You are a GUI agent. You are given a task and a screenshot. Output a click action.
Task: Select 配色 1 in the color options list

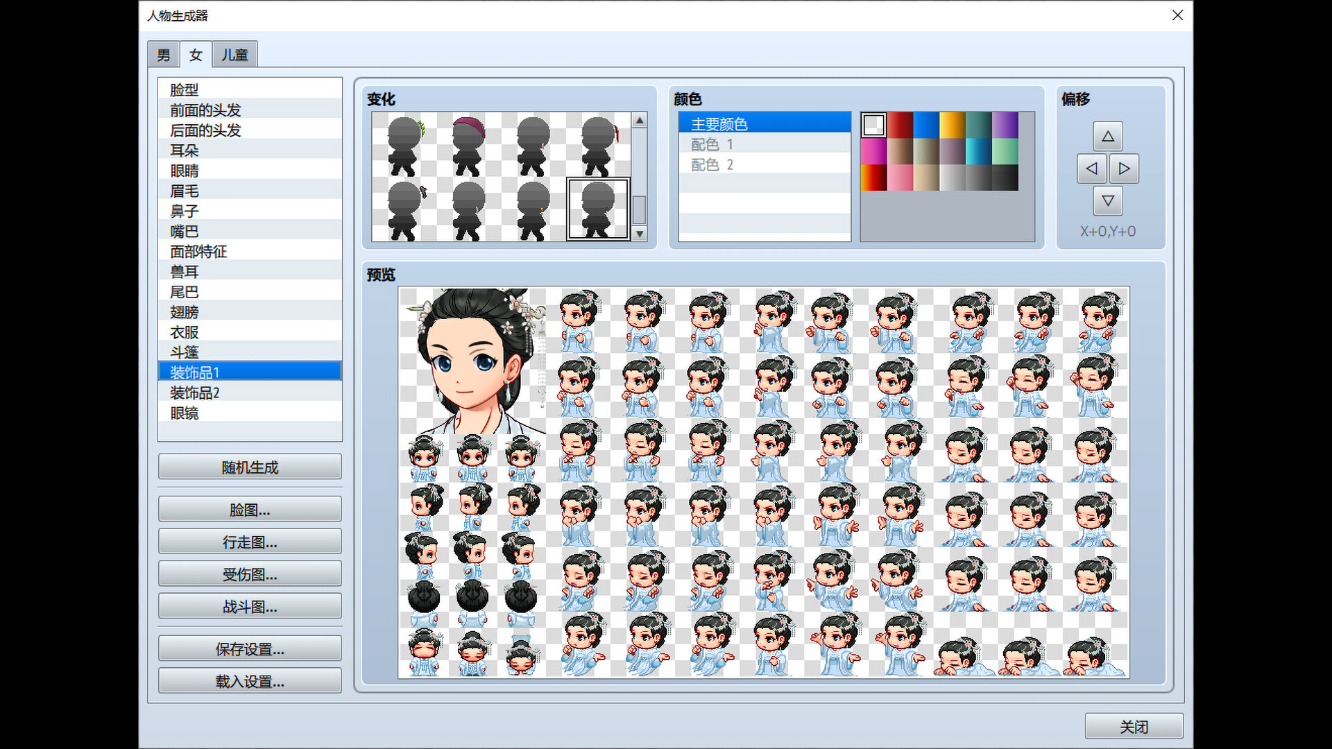click(711, 144)
